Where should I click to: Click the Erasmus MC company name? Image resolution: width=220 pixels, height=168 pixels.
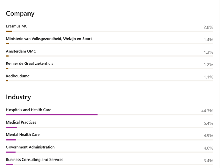point(17,26)
